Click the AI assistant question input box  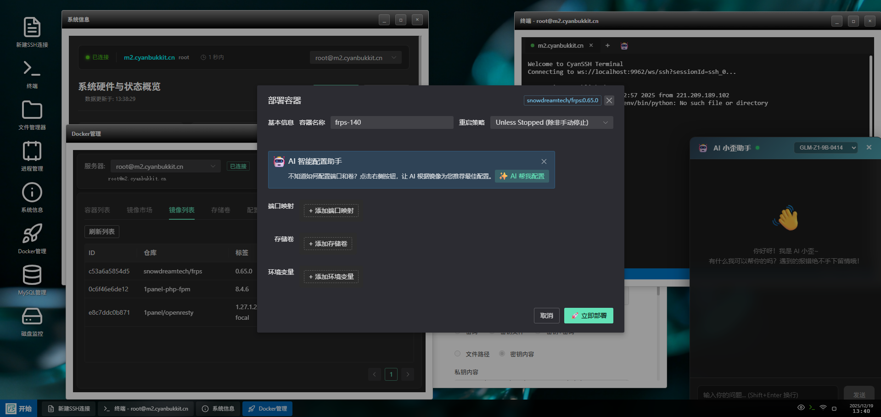(768, 395)
